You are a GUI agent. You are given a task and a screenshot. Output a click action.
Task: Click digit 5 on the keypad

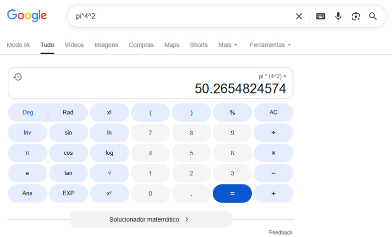tap(191, 153)
